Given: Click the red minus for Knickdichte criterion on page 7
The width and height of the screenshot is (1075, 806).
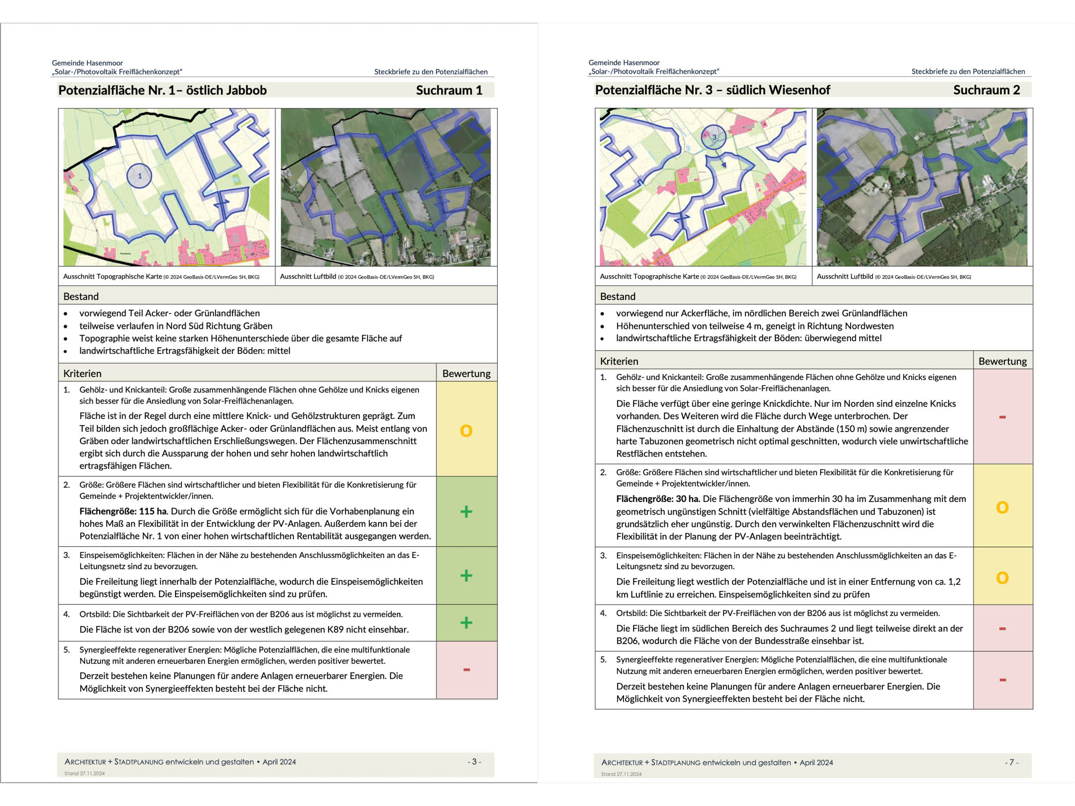Looking at the screenshot, I should pyautogui.click(x=1002, y=417).
